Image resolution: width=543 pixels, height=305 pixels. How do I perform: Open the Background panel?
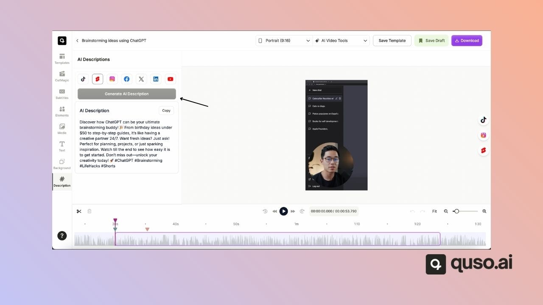point(62,164)
